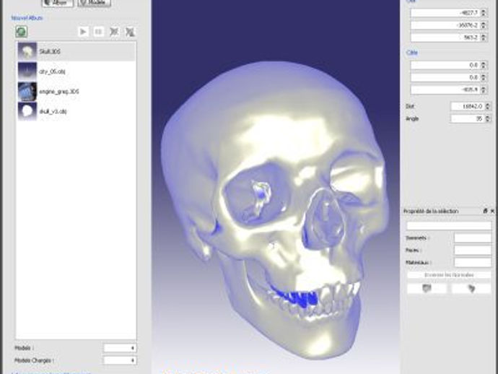
Task: Click the Nouvel Album link
Action: point(27,18)
